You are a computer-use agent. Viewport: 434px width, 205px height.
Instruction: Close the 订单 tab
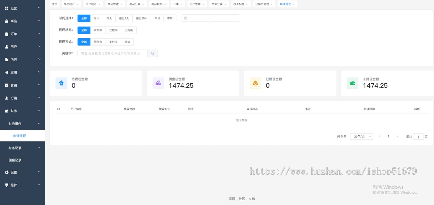tap(181, 4)
